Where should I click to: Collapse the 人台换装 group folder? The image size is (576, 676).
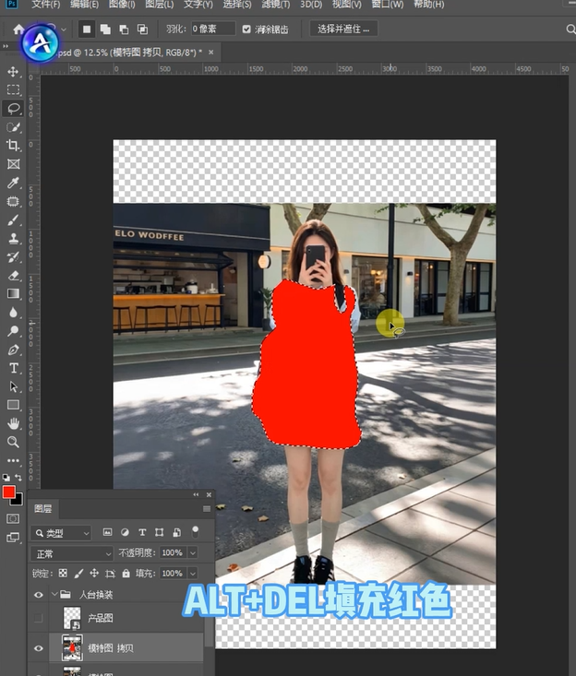coord(54,595)
